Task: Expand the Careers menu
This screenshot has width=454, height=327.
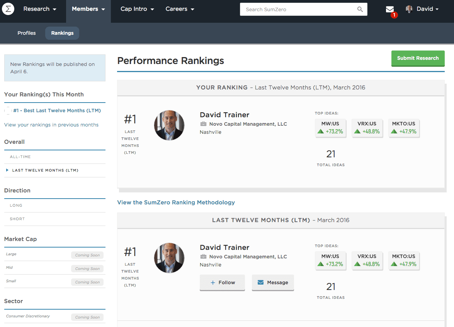Action: [x=180, y=9]
